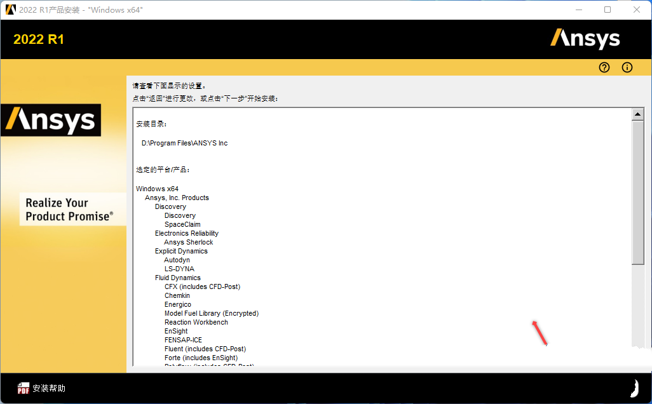
Task: Click the CFX (includes CFD-Post) row
Action: [202, 286]
